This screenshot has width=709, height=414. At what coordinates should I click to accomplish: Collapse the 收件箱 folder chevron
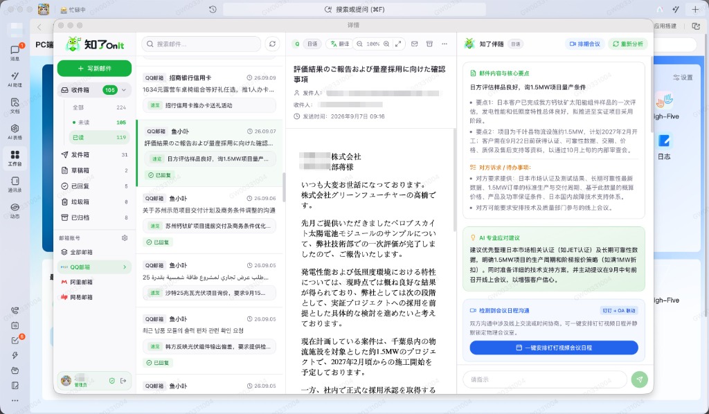click(124, 90)
